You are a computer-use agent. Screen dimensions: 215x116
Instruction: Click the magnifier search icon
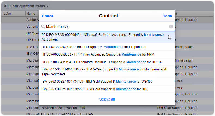[x=43, y=27]
